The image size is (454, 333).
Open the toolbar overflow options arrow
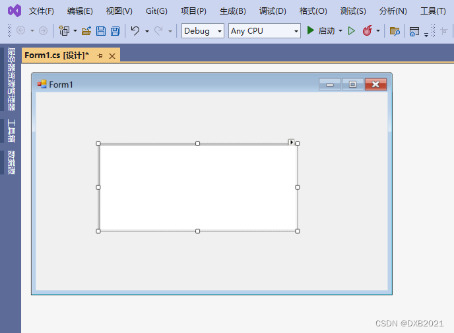point(426,34)
